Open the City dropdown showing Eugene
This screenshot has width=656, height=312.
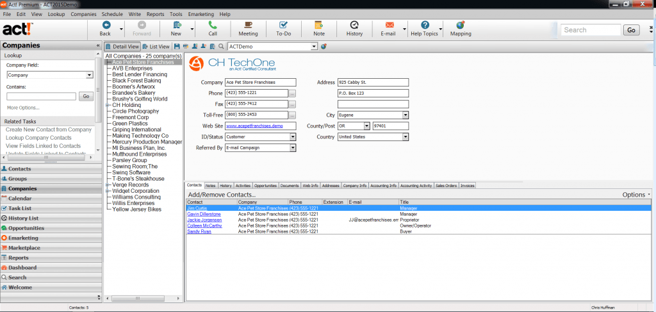click(406, 115)
